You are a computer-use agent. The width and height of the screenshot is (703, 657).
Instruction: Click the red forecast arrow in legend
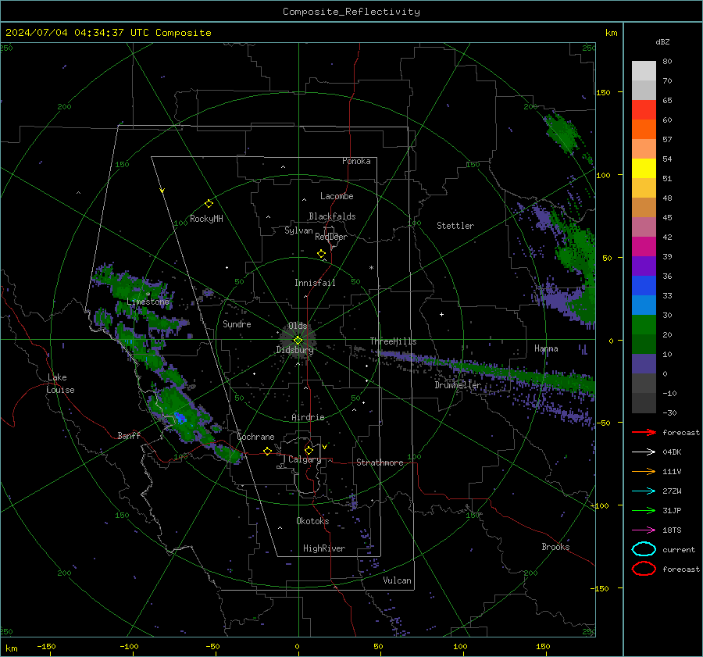pyautogui.click(x=644, y=432)
